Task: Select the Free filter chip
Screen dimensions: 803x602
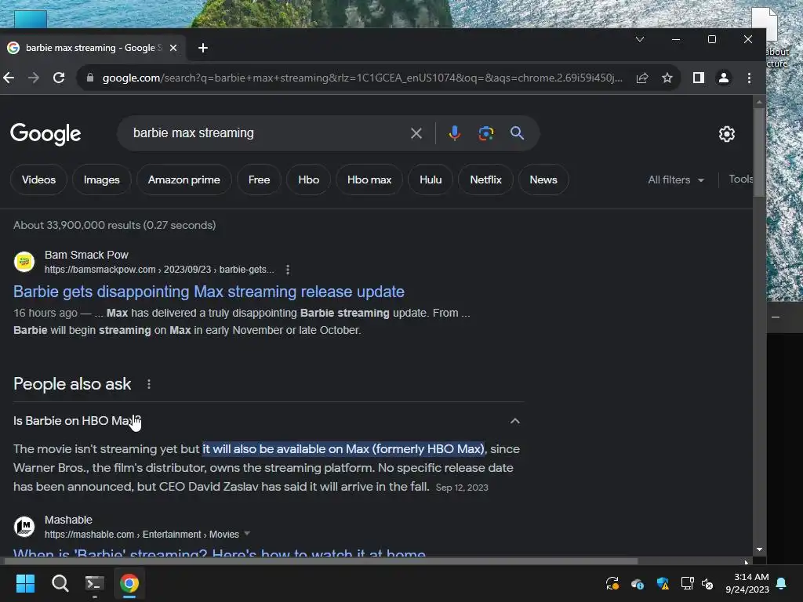Action: (259, 180)
